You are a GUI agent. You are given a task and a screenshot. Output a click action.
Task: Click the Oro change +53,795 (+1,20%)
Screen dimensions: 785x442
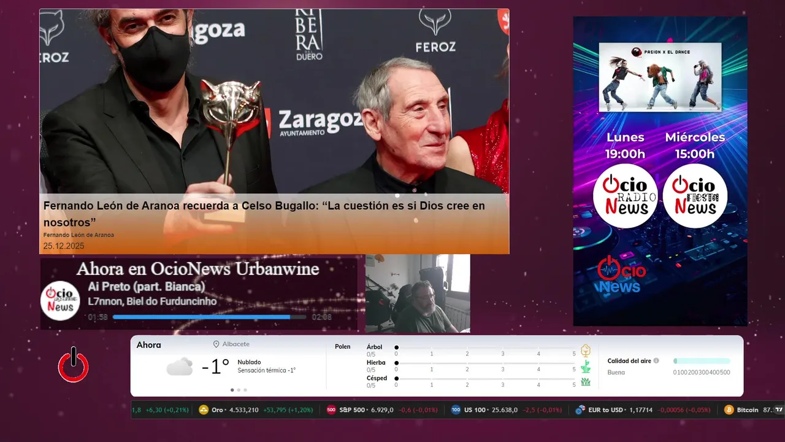pos(288,409)
